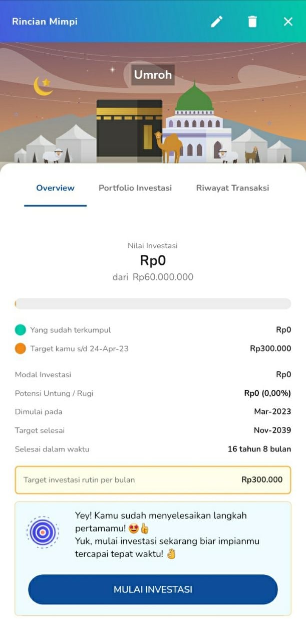Tap the Kaaba illustration thumbnail
Screen dimensions: 306x642
tap(129, 128)
